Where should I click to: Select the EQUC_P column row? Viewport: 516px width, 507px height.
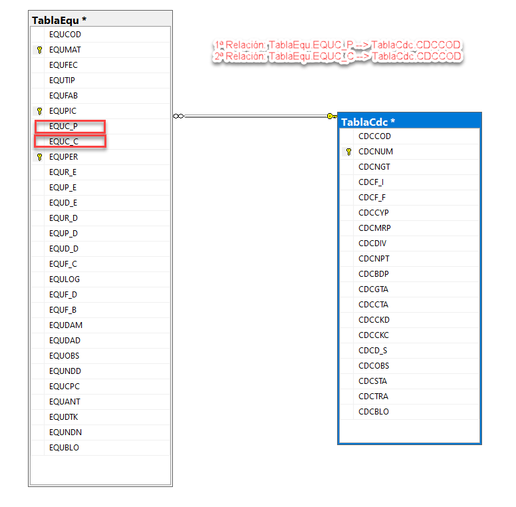pyautogui.click(x=100, y=126)
